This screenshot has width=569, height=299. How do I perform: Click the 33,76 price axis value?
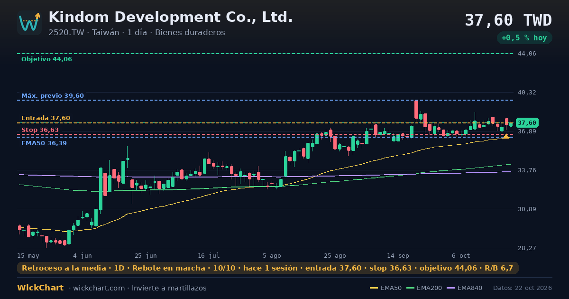(527, 170)
